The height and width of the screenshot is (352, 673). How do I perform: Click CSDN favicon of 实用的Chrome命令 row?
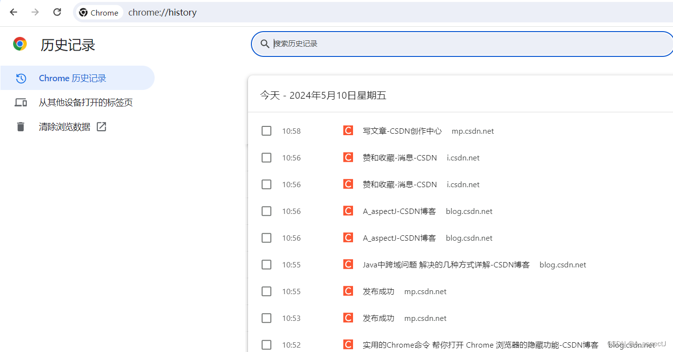[x=348, y=344]
